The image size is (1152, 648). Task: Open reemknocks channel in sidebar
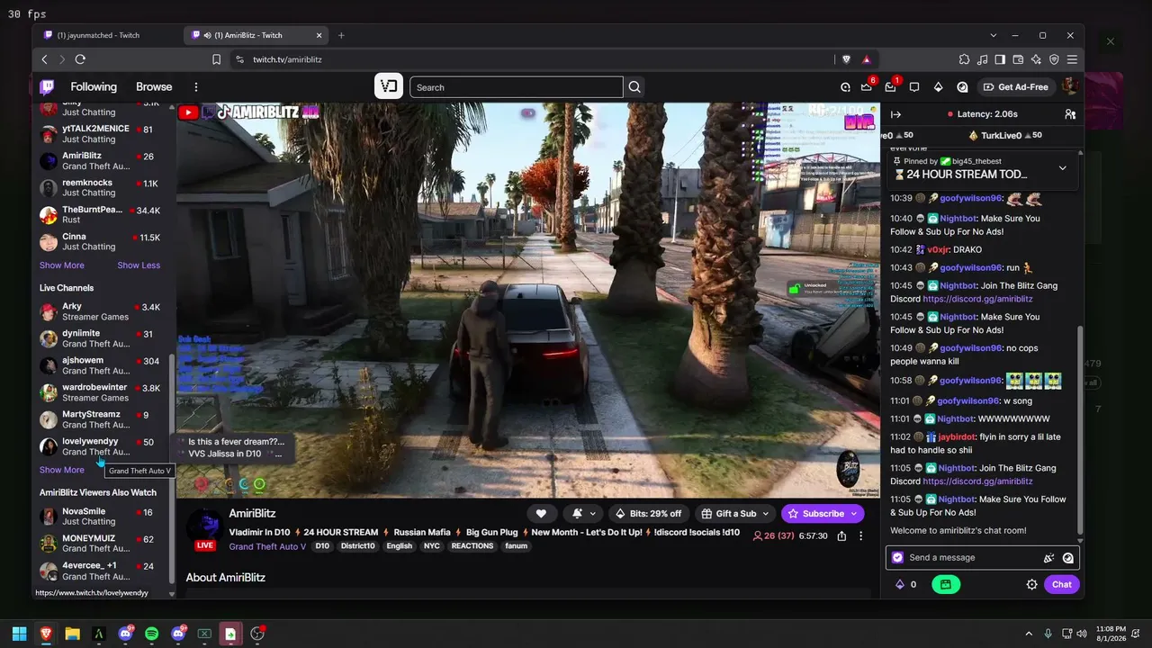(102, 188)
